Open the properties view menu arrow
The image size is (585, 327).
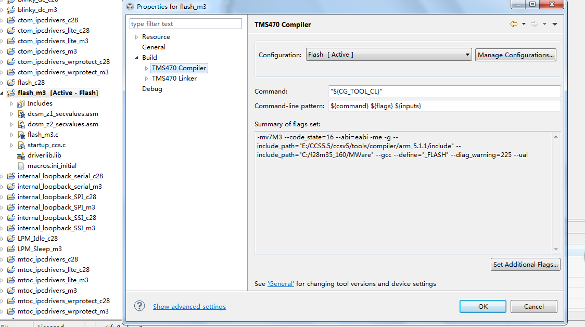[555, 24]
